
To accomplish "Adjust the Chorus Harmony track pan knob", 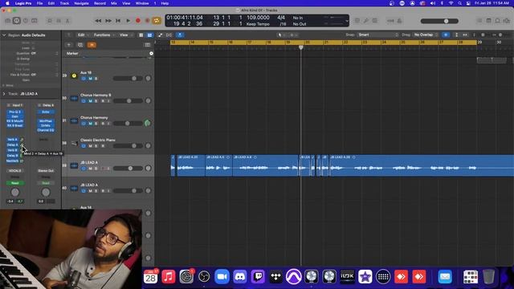I will pos(148,123).
